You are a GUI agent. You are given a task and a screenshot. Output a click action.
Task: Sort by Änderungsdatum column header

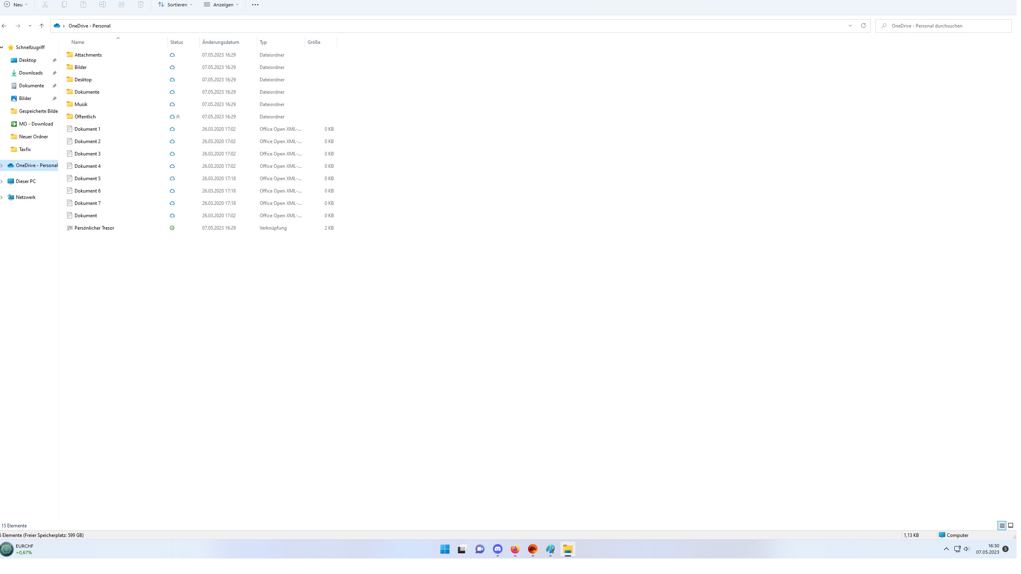[221, 42]
